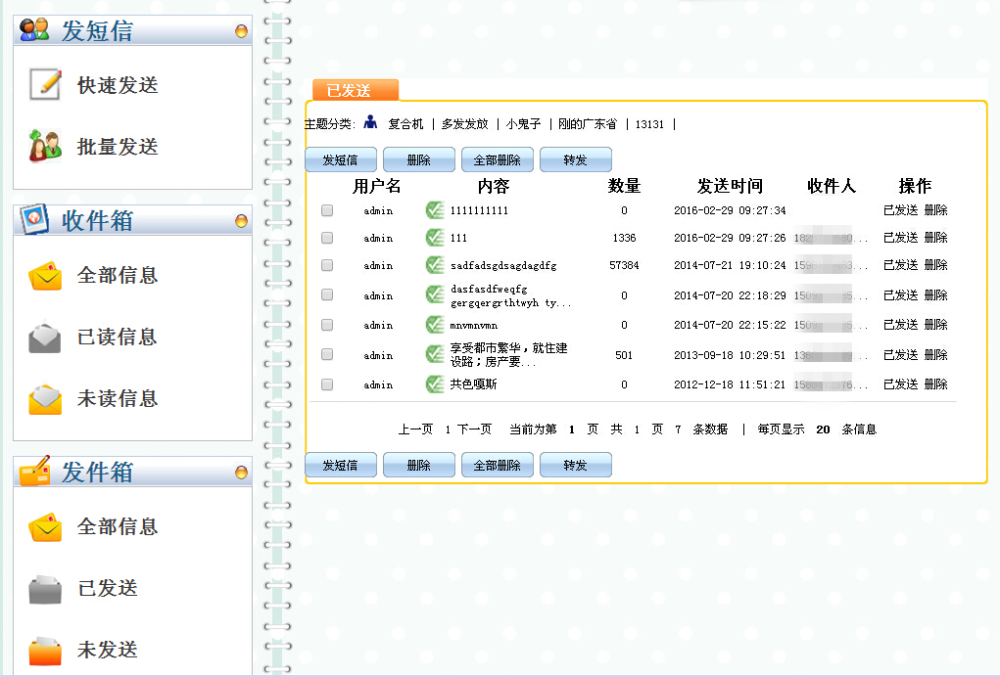Open outbox 全部信息 yellow envelope icon
1000x677 pixels.
pyautogui.click(x=45, y=526)
